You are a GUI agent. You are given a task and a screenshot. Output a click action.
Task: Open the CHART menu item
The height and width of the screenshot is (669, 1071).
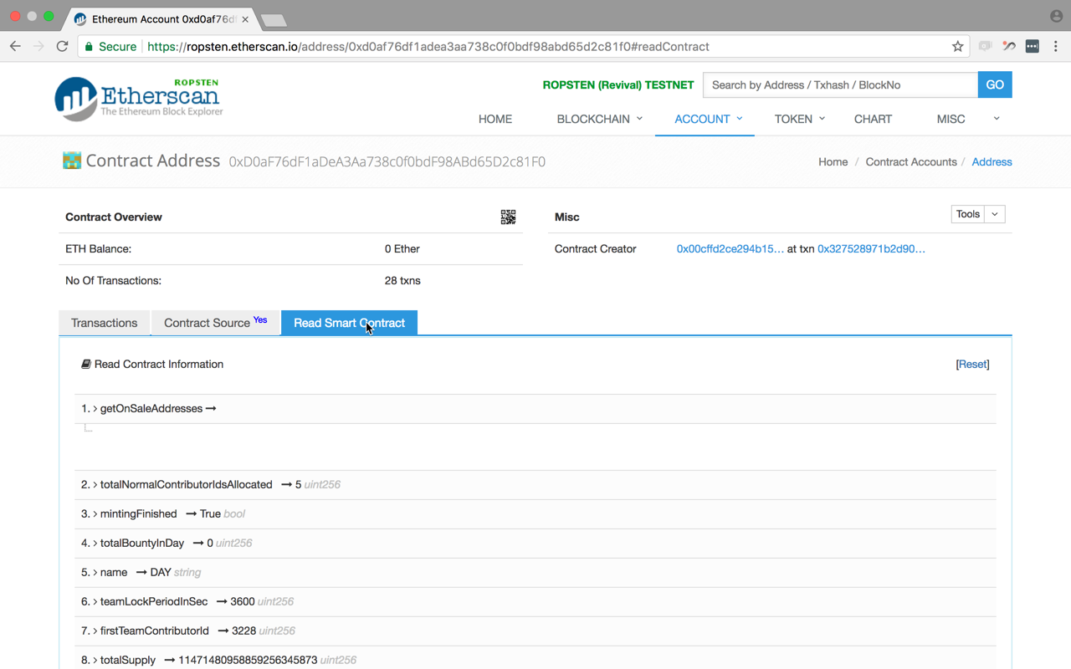873,119
